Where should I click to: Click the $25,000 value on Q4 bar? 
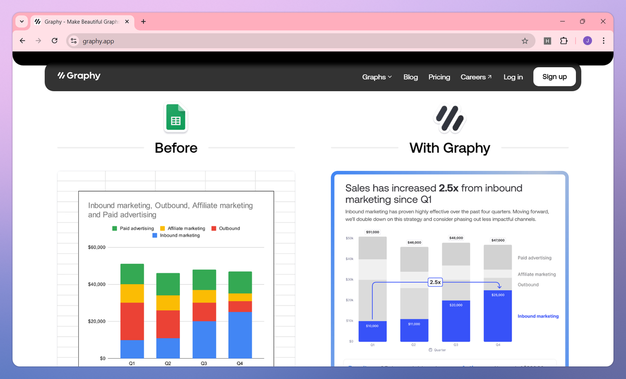tap(498, 295)
